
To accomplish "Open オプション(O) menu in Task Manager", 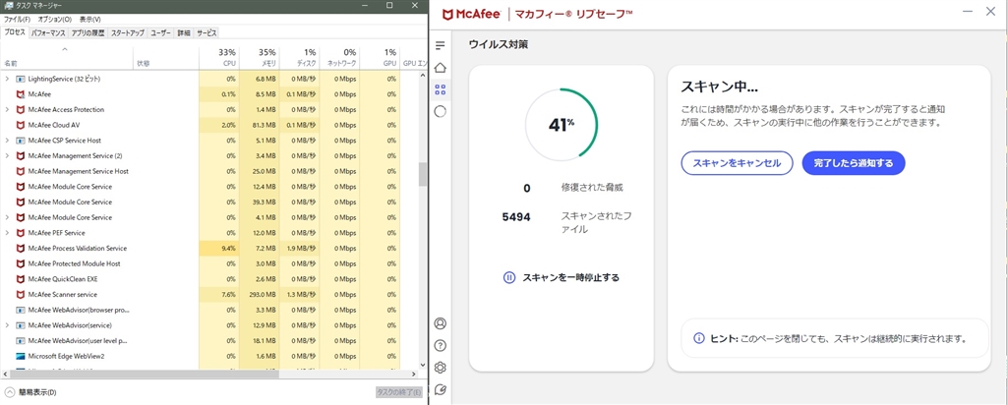I will [55, 20].
